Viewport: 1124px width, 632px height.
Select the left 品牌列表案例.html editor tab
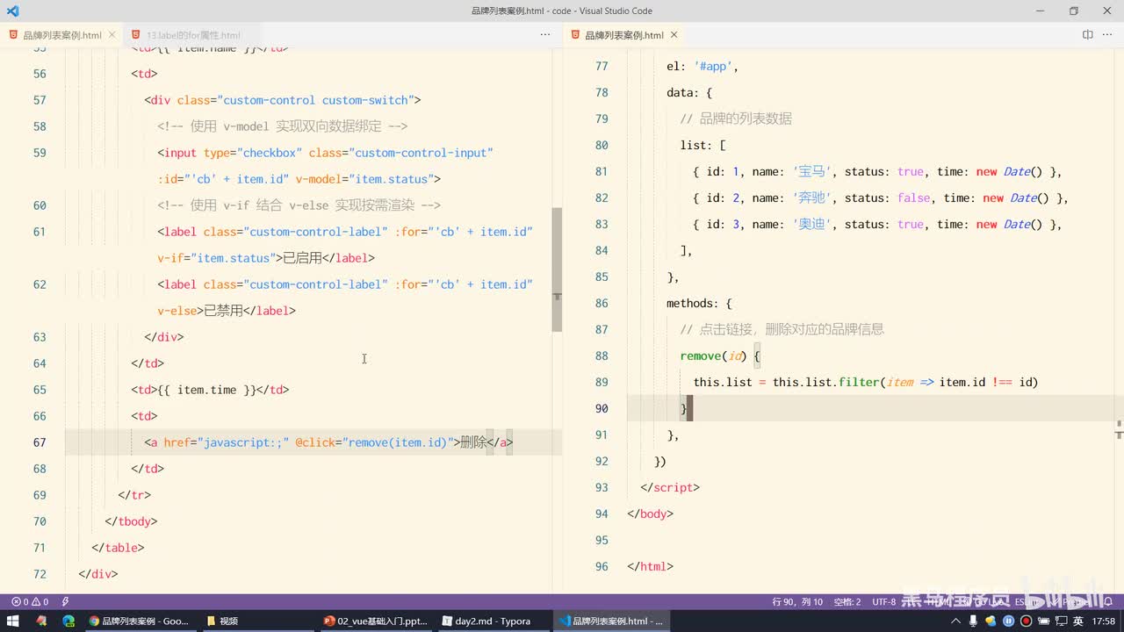coord(61,35)
